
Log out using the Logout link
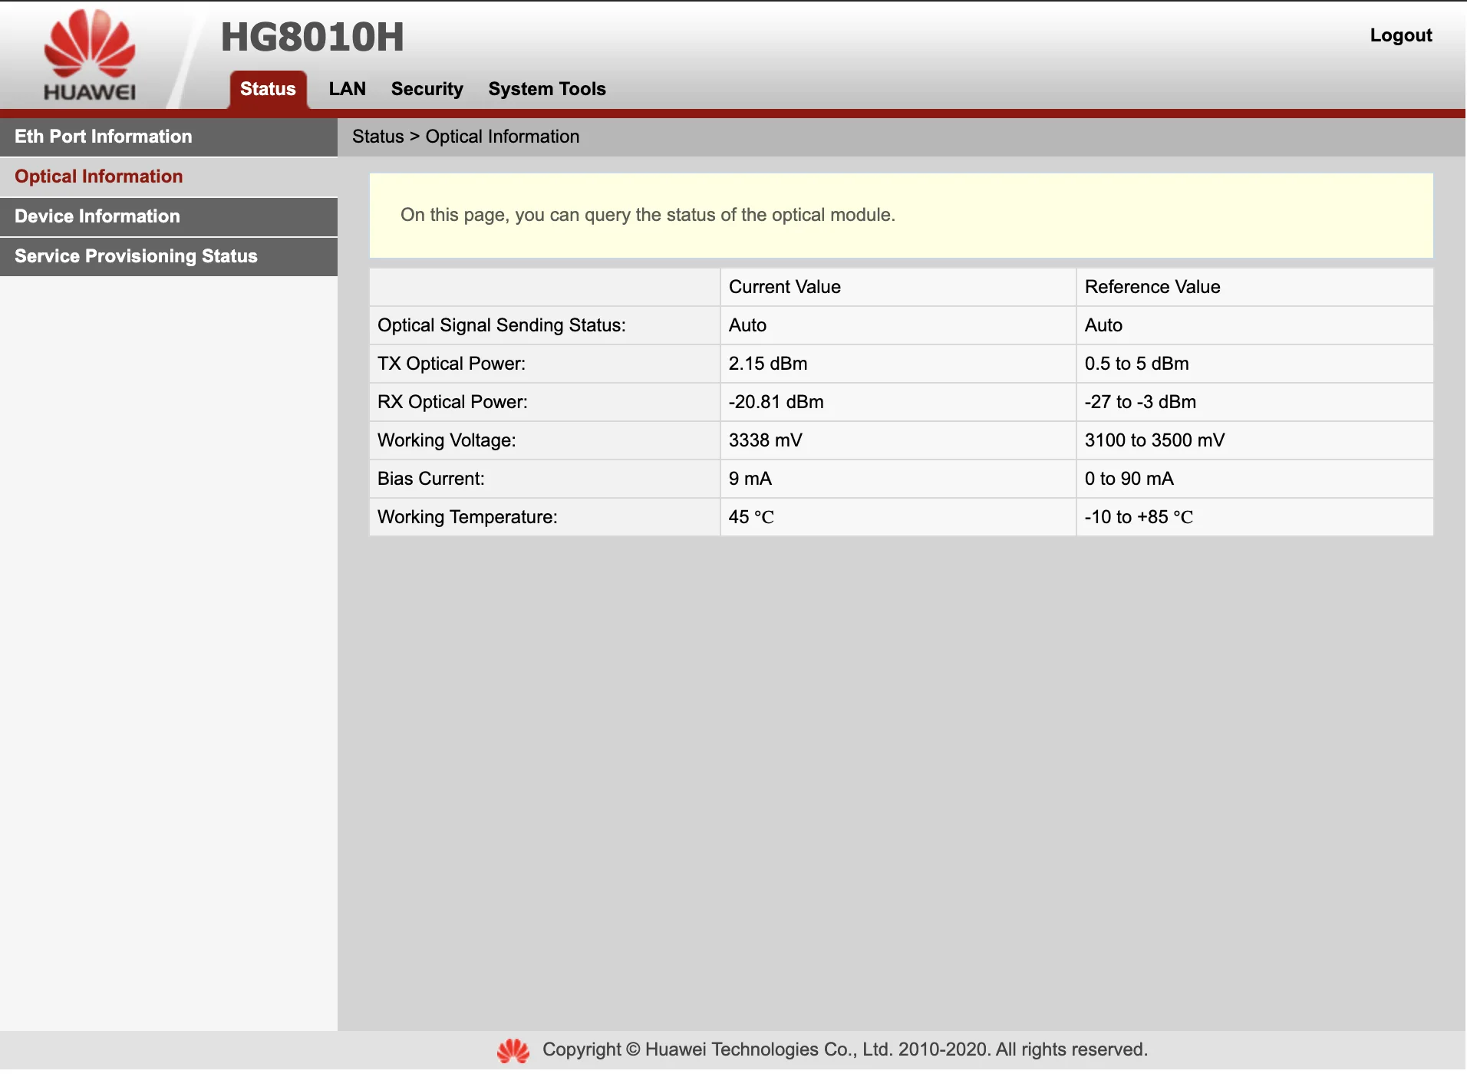click(1400, 35)
